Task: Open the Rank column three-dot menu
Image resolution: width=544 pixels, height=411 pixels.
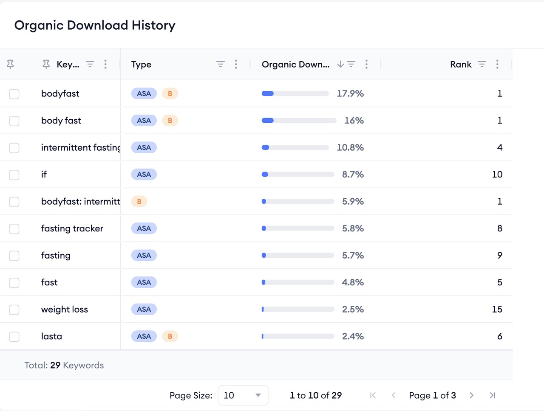Action: click(x=497, y=64)
